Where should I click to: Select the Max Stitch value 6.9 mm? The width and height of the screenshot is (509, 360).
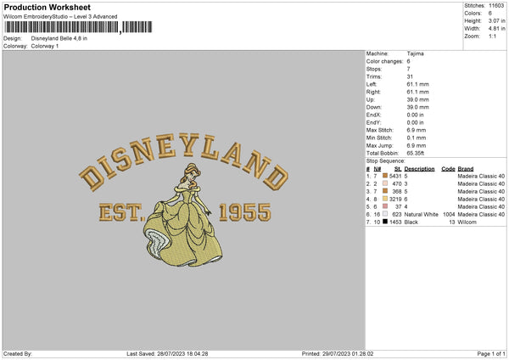click(417, 130)
